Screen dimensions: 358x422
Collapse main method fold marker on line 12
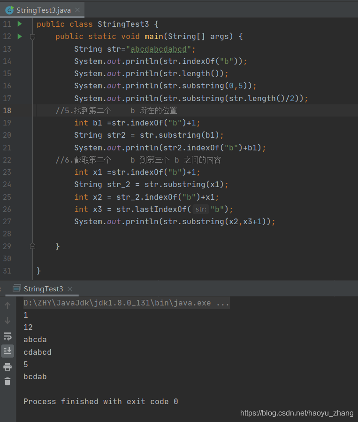(32, 37)
